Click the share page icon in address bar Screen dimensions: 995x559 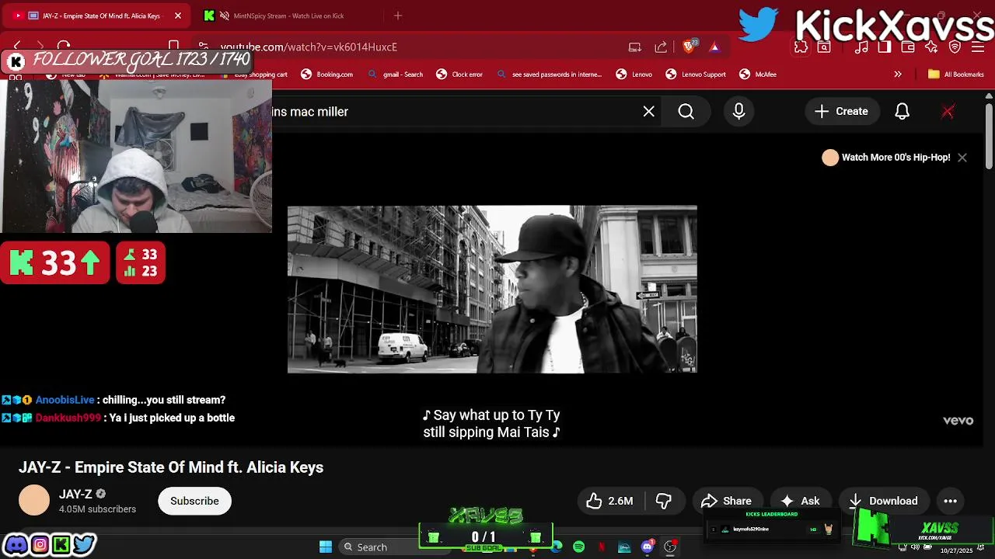[x=661, y=47]
